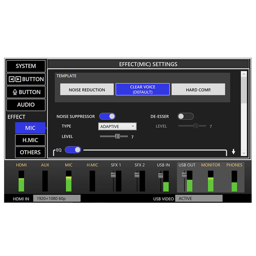Open the microphone BUTTON settings tab

(x=26, y=92)
